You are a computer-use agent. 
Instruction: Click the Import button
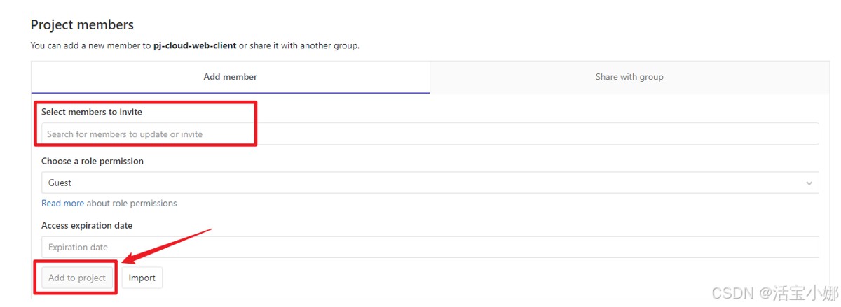142,278
